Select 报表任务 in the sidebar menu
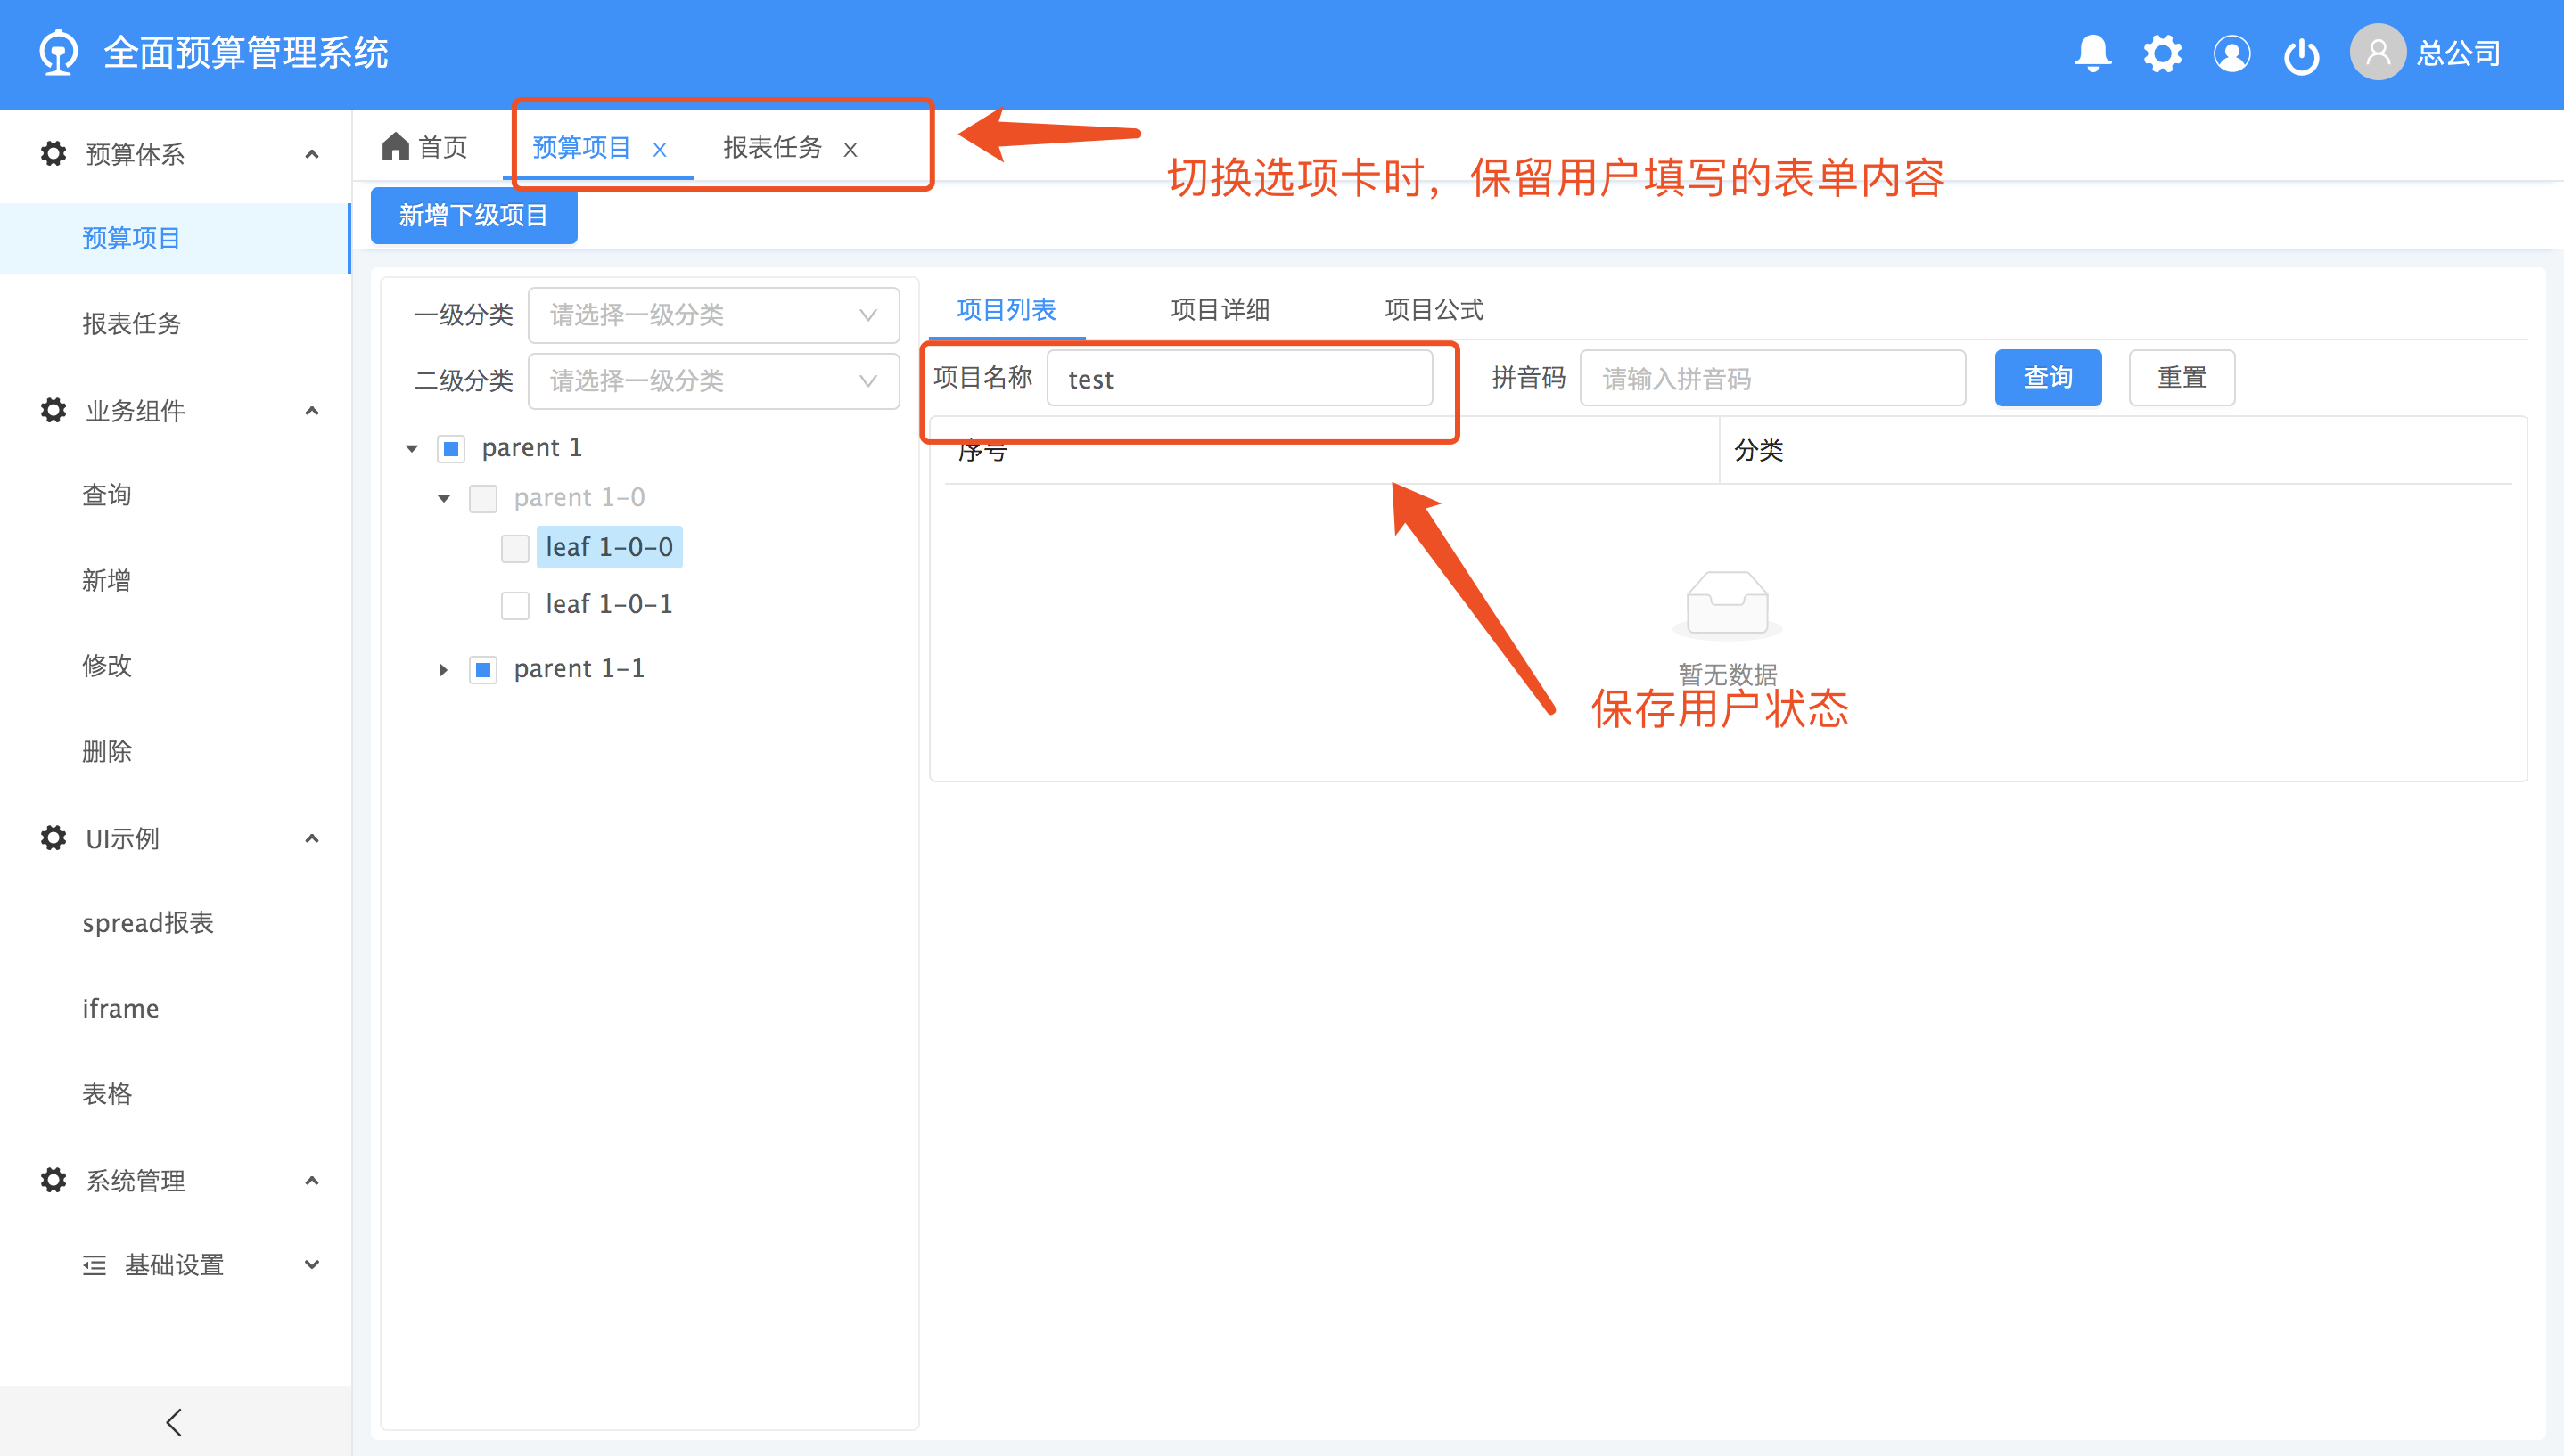 pos(131,324)
